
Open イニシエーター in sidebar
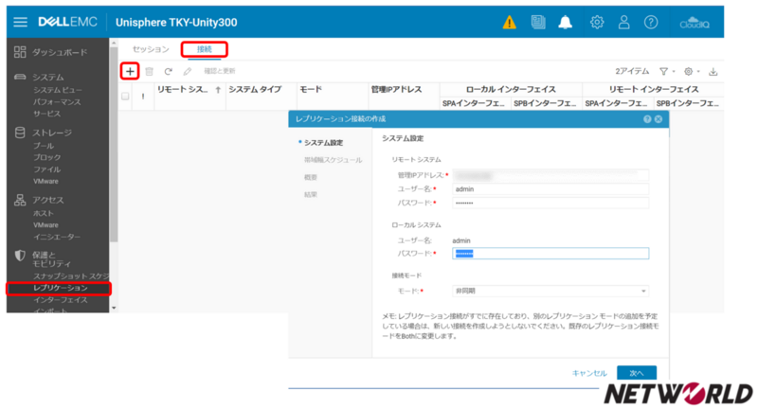coord(57,237)
